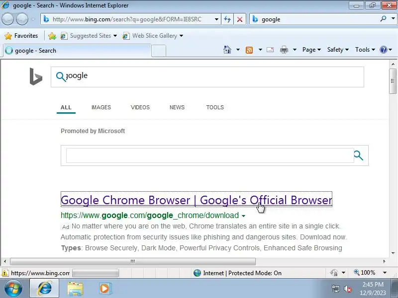Click the network tray icon

click(335, 289)
